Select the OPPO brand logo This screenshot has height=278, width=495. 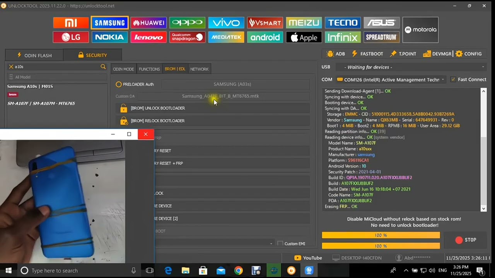(x=187, y=23)
